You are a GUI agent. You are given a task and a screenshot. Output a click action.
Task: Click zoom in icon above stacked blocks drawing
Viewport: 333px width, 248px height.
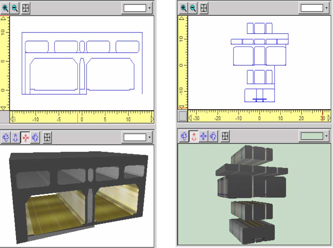[183, 8]
